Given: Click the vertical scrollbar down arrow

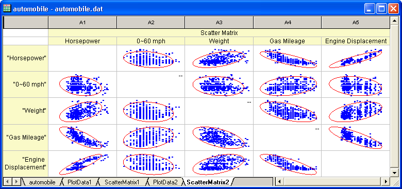Looking at the screenshot, I should (x=394, y=173).
